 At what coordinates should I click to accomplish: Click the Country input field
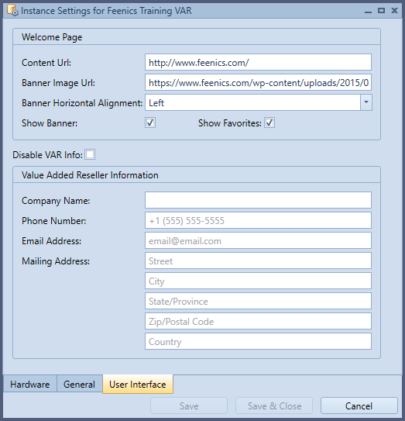258,341
